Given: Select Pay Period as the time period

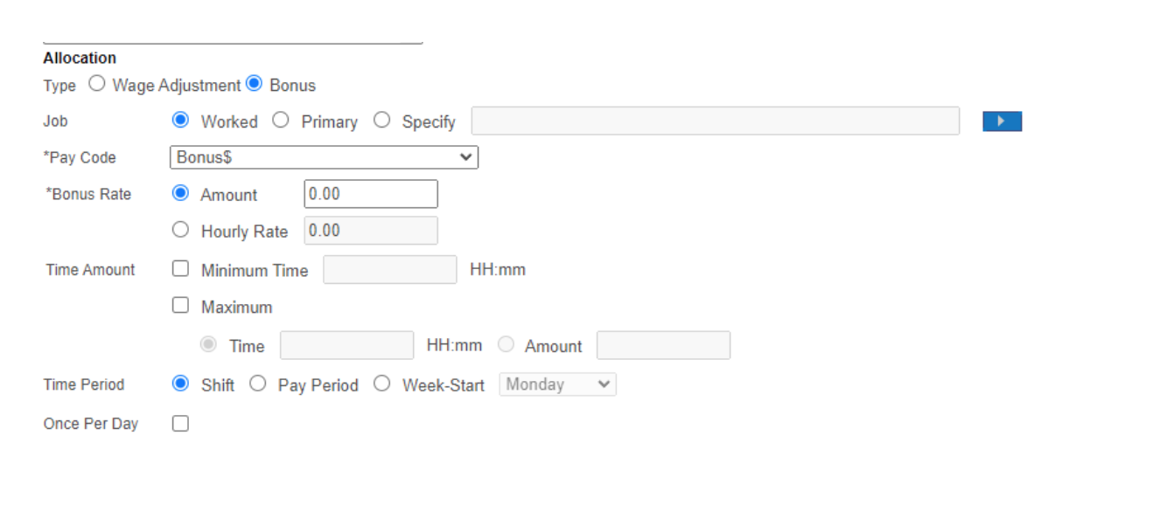Looking at the screenshot, I should point(256,384).
